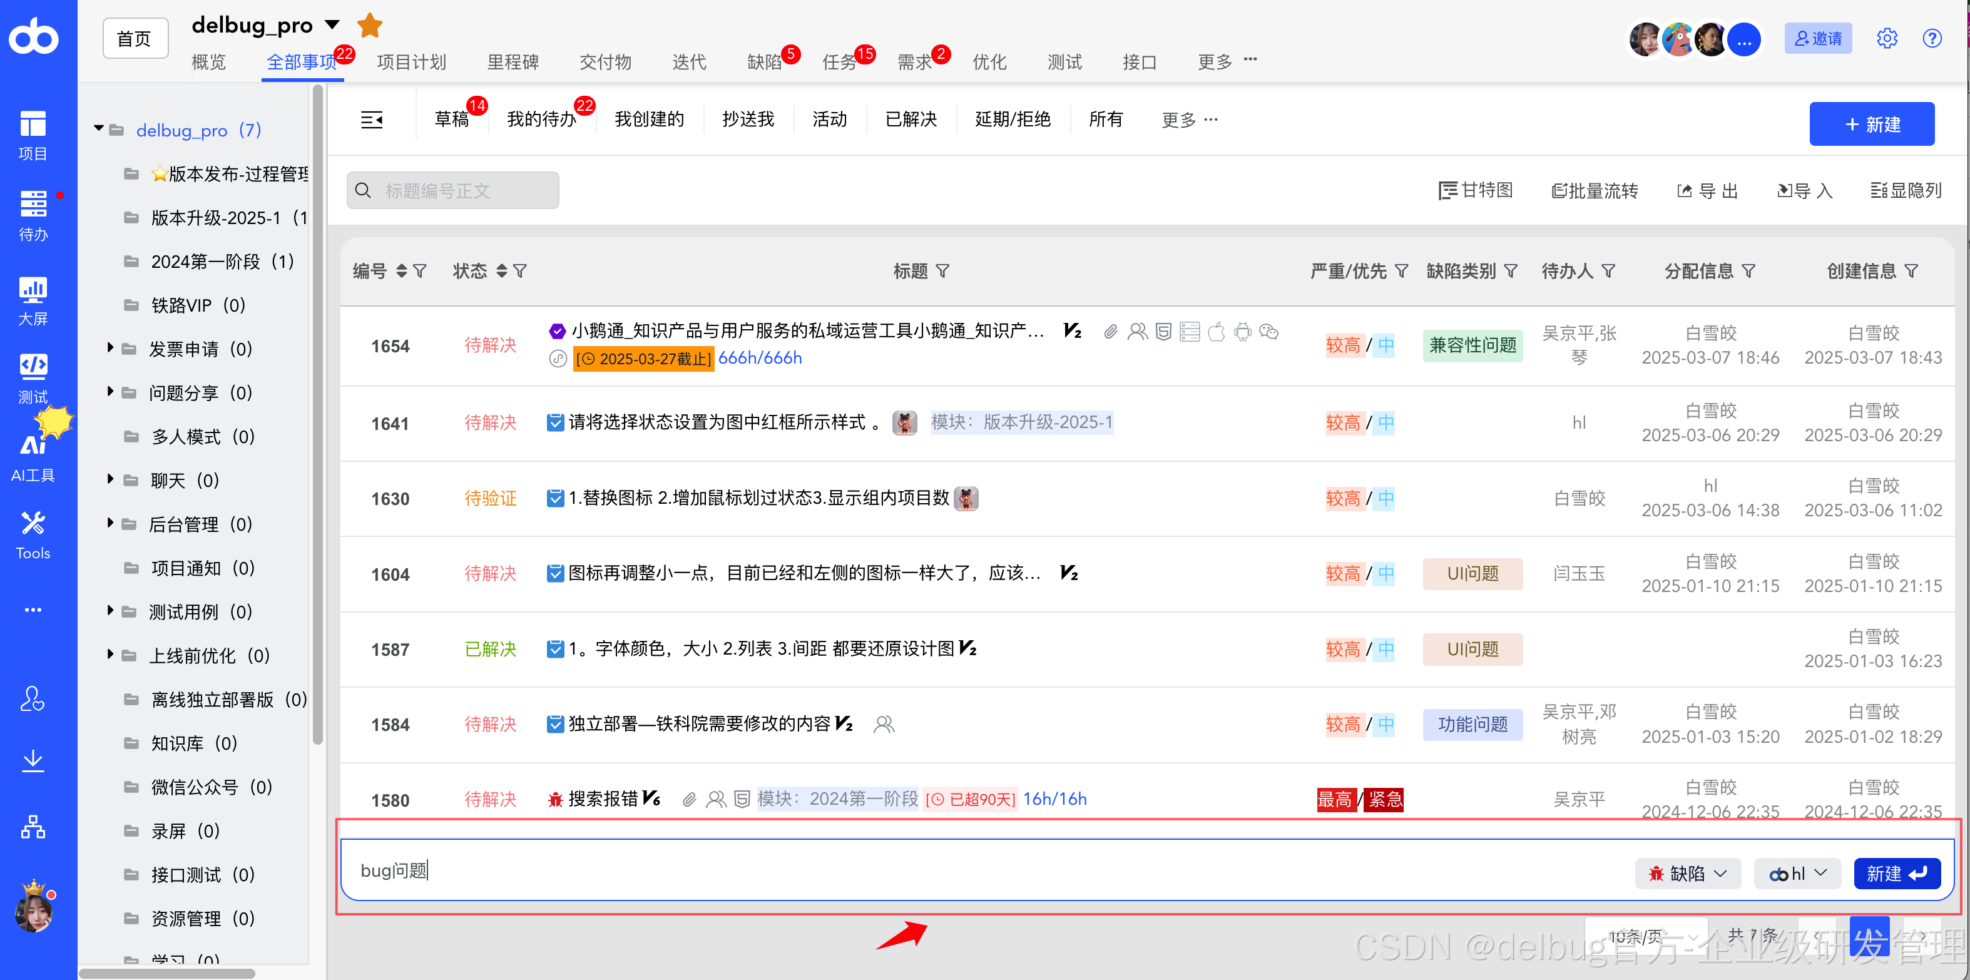
Task: Click the Android platform icon in row 1654
Action: [x=1243, y=331]
